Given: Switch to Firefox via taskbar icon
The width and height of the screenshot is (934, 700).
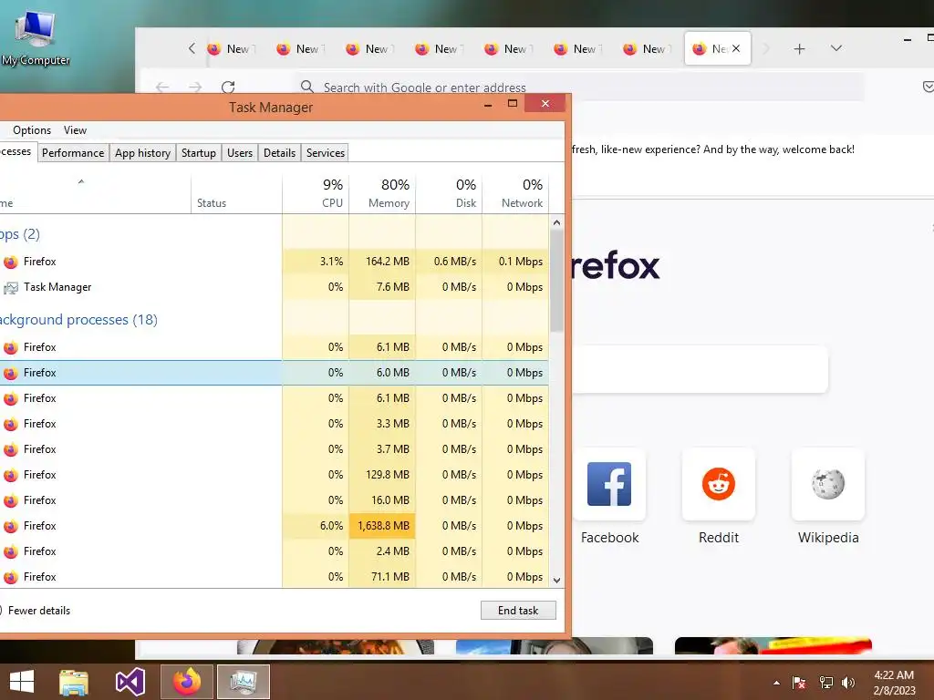Looking at the screenshot, I should (186, 682).
